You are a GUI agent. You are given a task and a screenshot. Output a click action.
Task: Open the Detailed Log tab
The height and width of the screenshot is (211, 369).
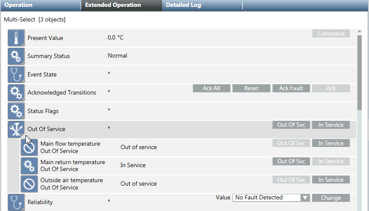click(183, 5)
